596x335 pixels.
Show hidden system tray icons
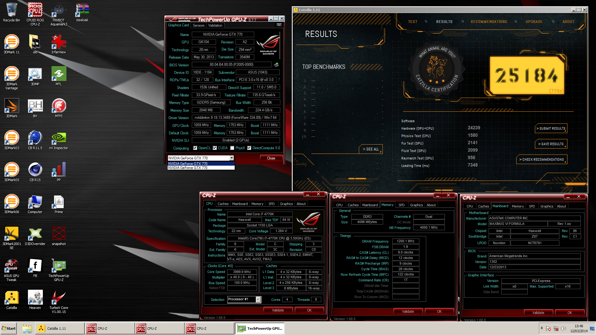(x=542, y=328)
